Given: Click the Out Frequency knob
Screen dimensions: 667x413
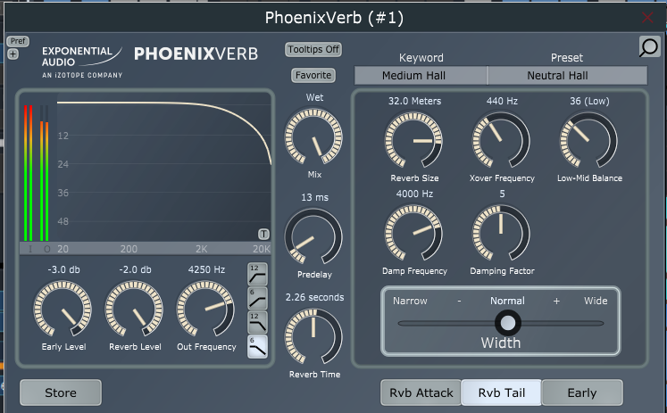Looking at the screenshot, I should tap(206, 309).
